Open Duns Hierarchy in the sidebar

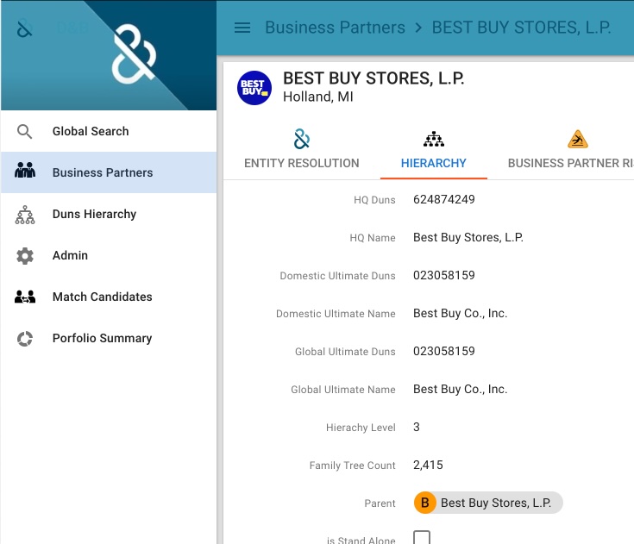pos(109,214)
